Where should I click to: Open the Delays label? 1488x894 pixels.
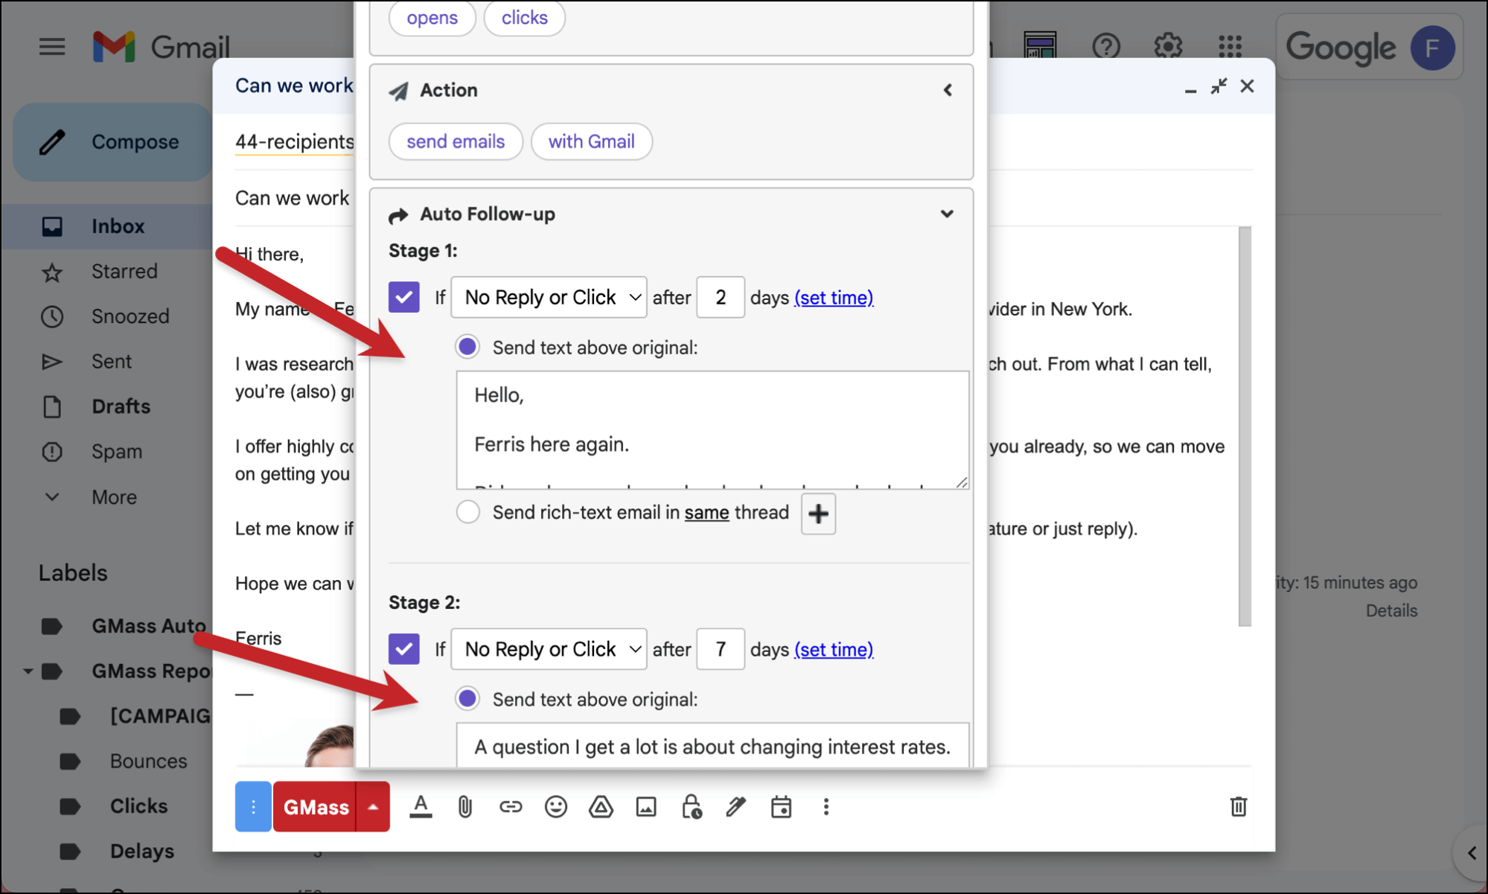pyautogui.click(x=141, y=852)
